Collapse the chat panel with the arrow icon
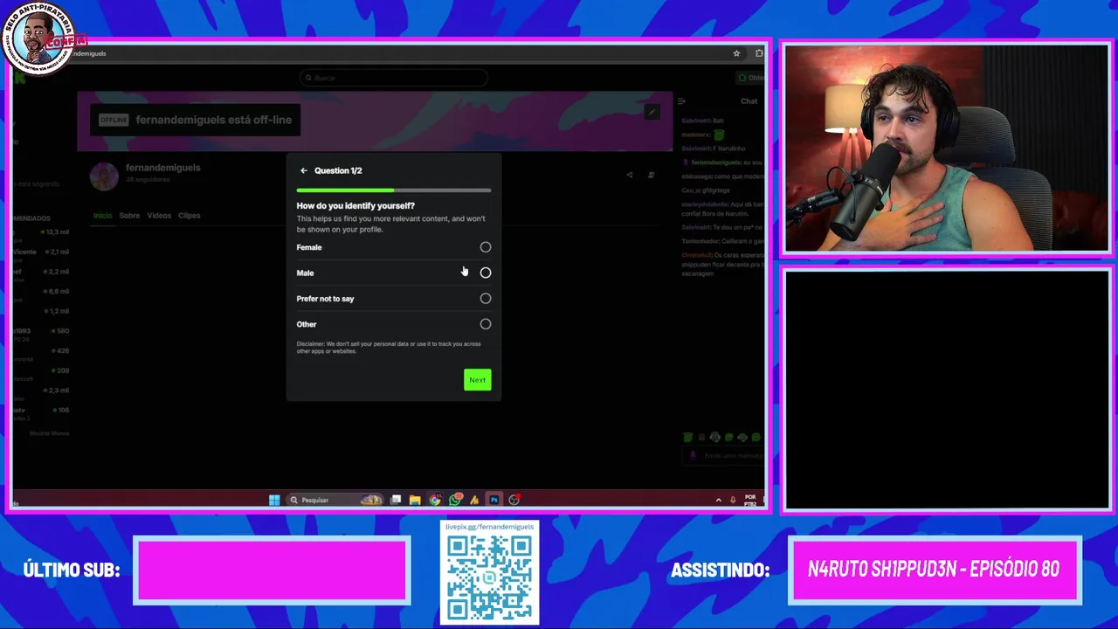This screenshot has width=1118, height=629. coord(682,101)
